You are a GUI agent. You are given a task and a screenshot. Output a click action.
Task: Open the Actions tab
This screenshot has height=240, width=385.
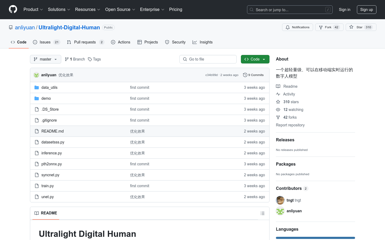click(121, 42)
